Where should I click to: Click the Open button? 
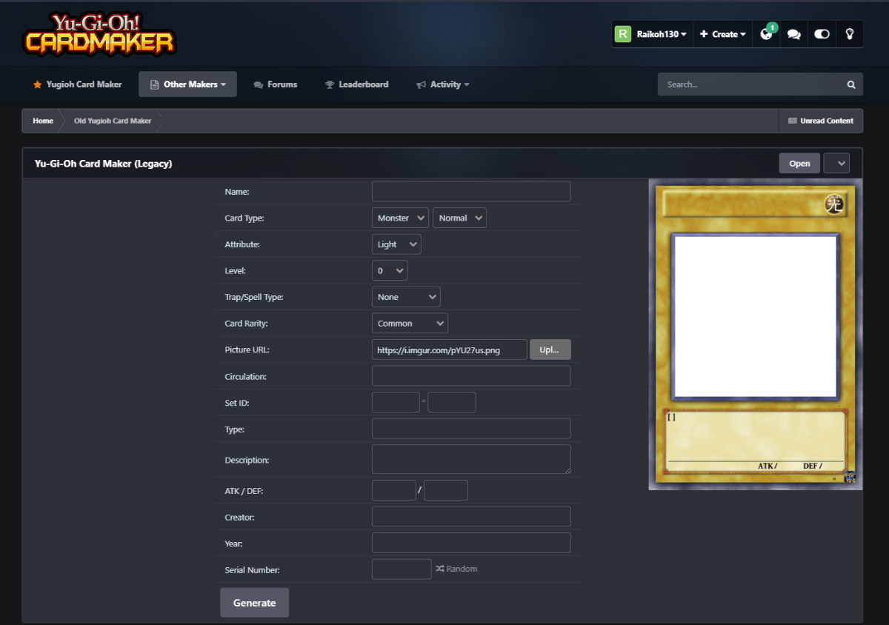click(799, 164)
